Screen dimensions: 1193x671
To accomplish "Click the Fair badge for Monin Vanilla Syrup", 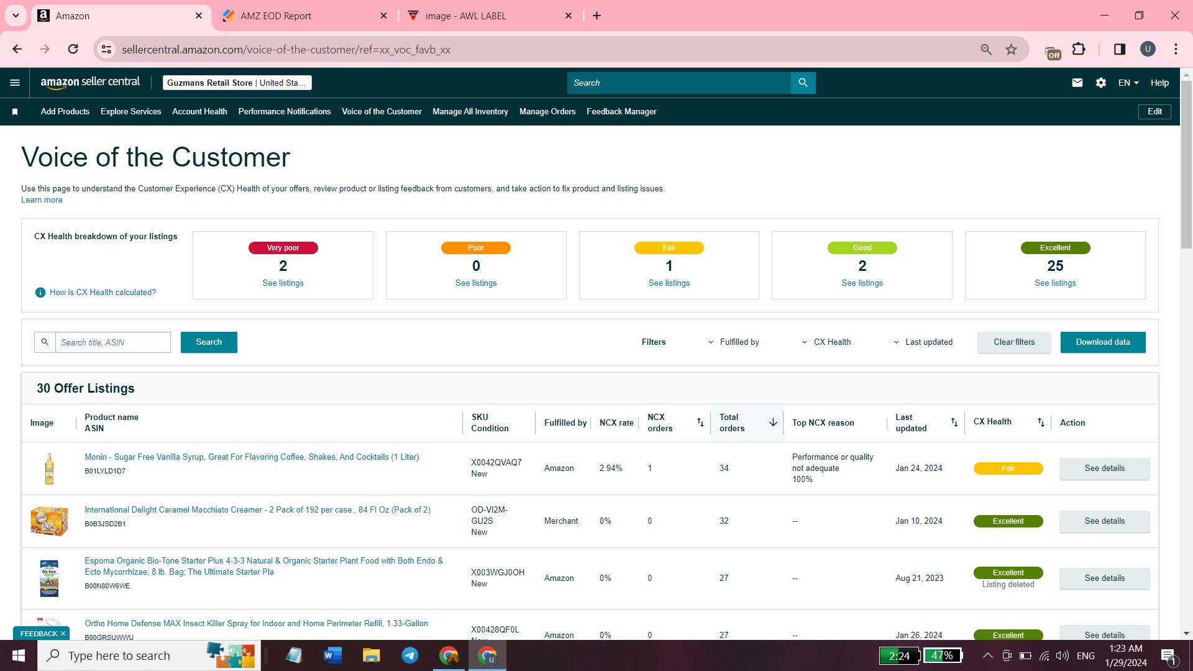I will [1008, 468].
